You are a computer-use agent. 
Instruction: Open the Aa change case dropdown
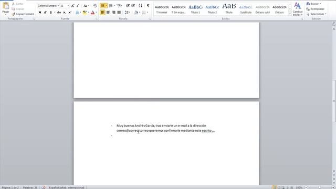(86, 6)
